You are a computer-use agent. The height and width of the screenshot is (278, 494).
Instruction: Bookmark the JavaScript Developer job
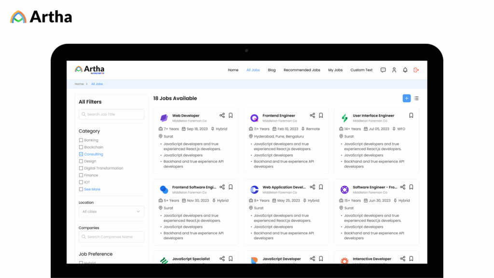(321, 259)
